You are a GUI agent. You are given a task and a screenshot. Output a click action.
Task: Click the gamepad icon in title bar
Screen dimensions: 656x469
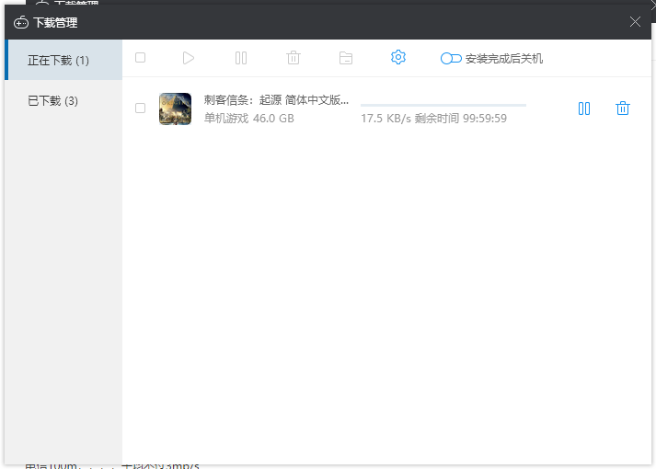pyautogui.click(x=21, y=23)
